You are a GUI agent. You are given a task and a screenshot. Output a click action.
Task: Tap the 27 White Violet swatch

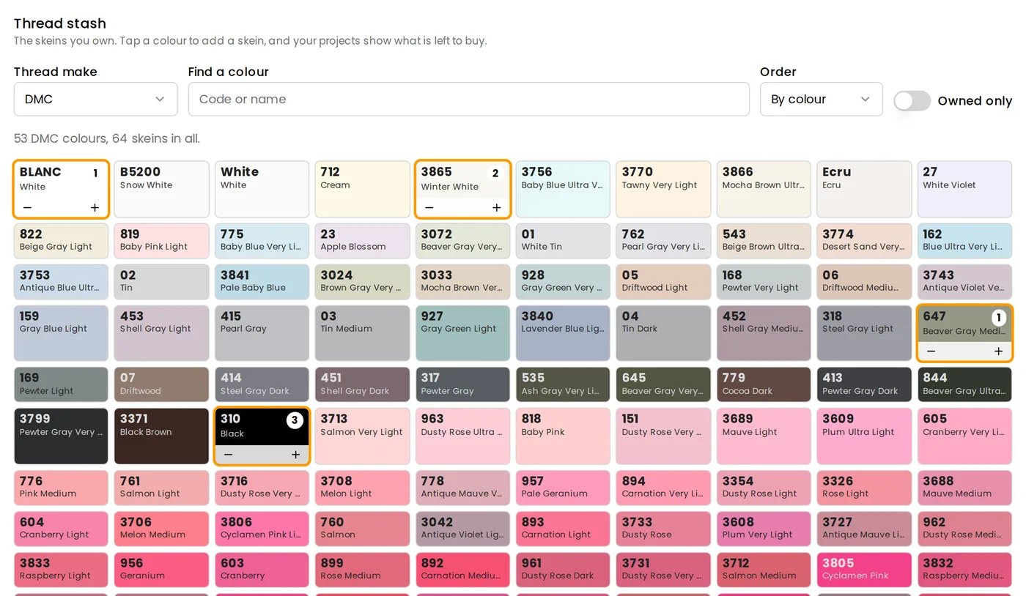tap(964, 190)
